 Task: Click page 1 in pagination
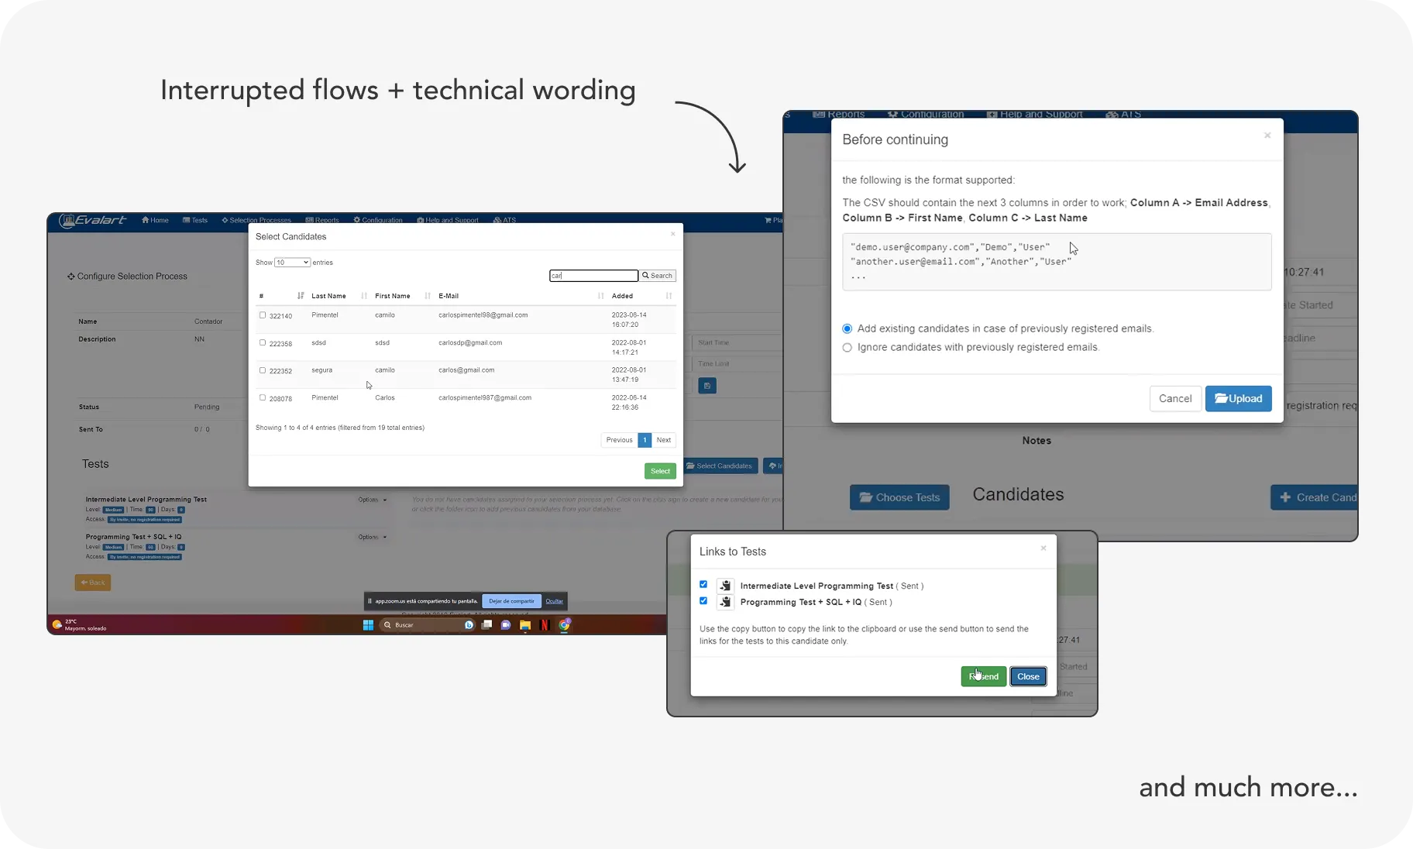pyautogui.click(x=645, y=440)
